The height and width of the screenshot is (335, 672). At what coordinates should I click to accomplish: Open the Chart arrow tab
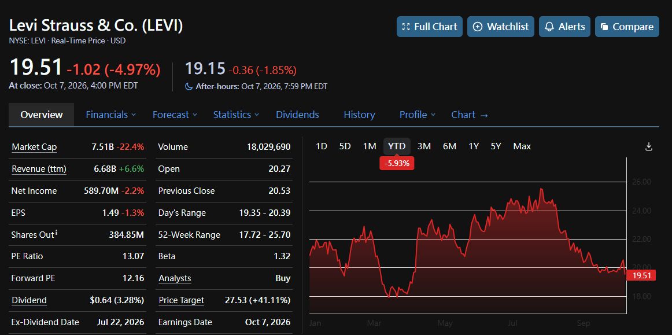pyautogui.click(x=469, y=115)
